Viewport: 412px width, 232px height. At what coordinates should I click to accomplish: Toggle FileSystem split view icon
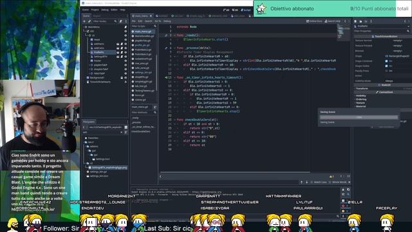click(x=126, y=128)
